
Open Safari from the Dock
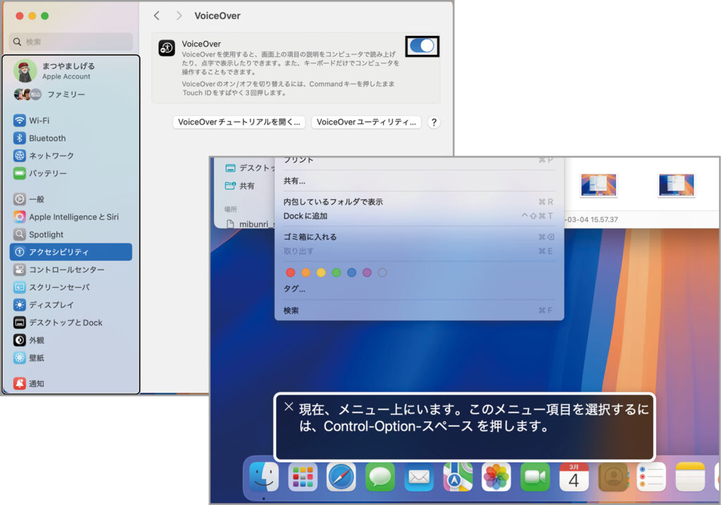point(341,477)
